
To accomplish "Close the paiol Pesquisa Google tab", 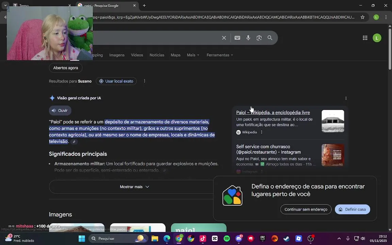I will (134, 5).
